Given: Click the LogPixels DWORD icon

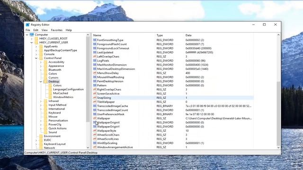Looking at the screenshot, I should (x=95, y=60).
